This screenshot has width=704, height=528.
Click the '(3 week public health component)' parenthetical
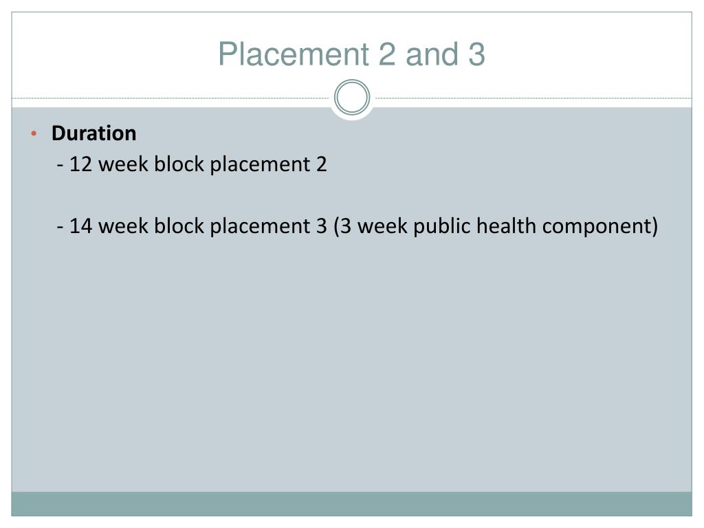[496, 225]
